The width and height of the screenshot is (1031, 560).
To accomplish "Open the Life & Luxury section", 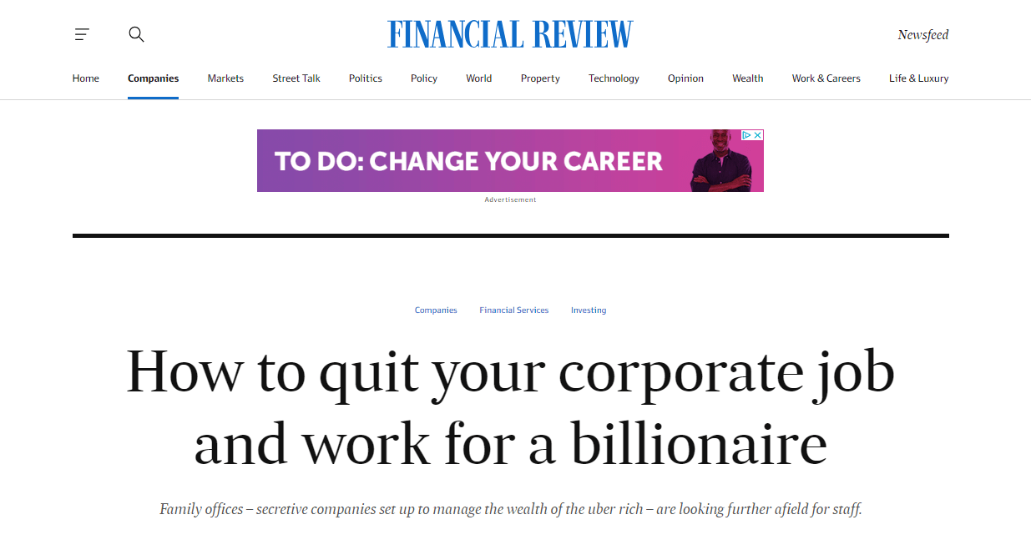I will tap(918, 78).
